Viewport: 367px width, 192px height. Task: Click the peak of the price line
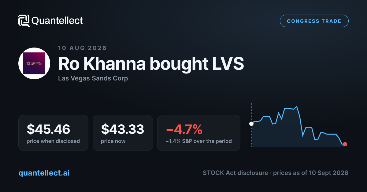297,106
